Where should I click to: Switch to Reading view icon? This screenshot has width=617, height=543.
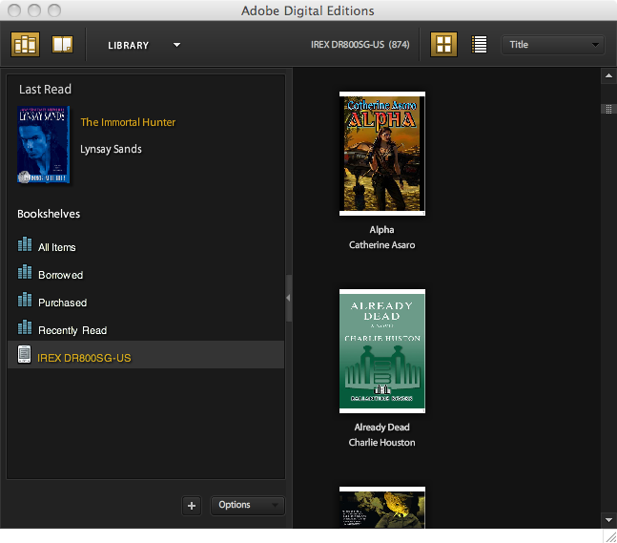point(63,45)
